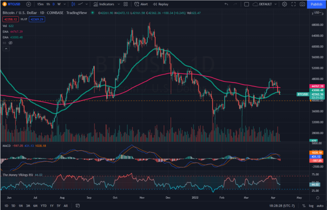327x210 pixels.
Task: Toggle auto scale mode
Action: pos(320,206)
